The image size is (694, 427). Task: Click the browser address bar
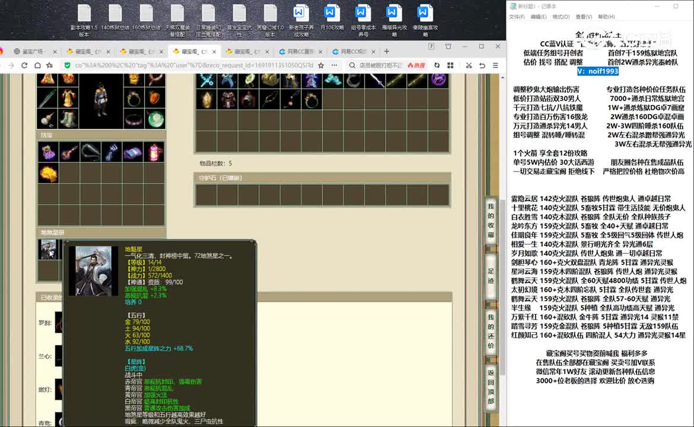click(193, 65)
